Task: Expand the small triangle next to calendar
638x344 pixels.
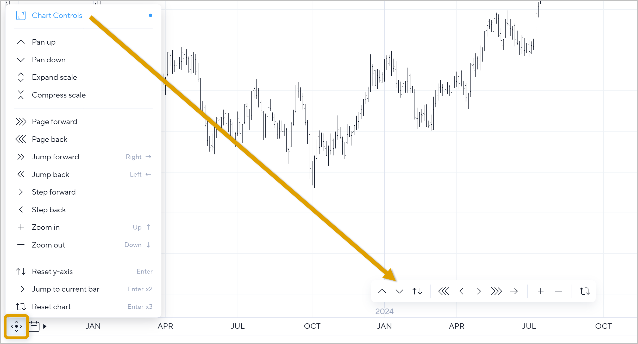Action: [45, 326]
